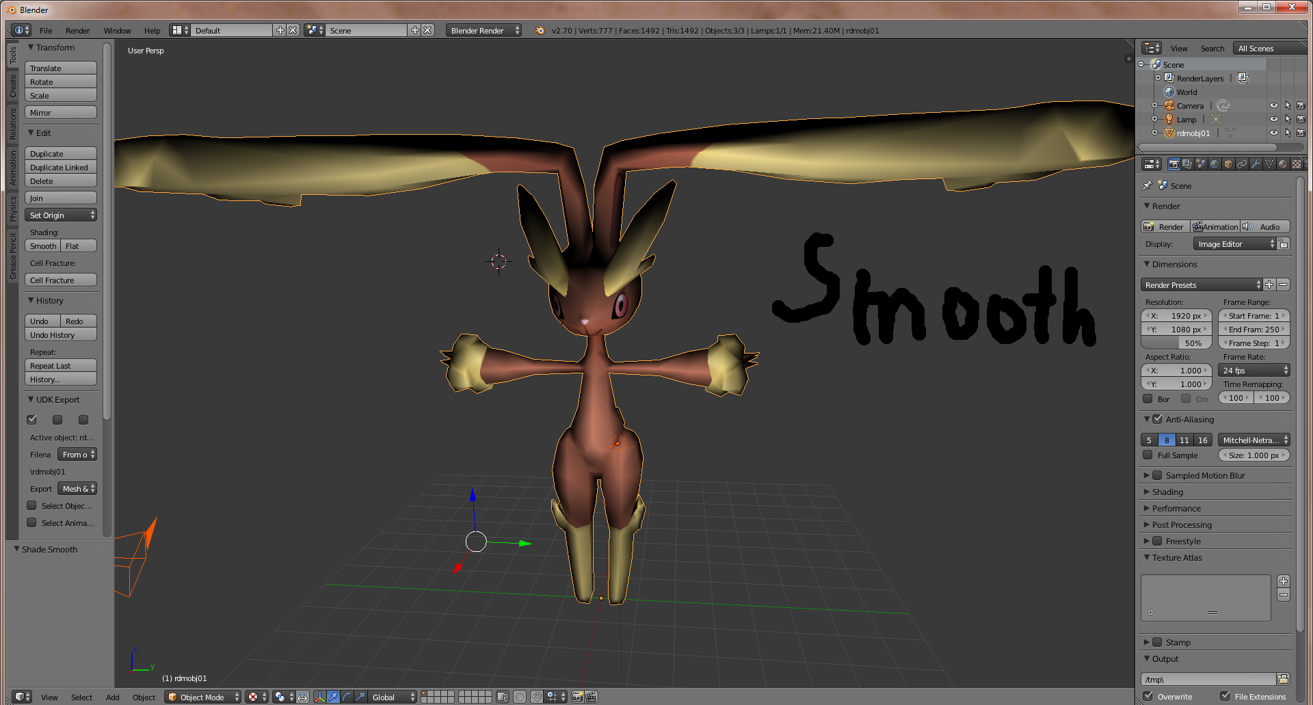1313x705 pixels.
Task: Click the 3D View editor type icon
Action: click(x=22, y=697)
